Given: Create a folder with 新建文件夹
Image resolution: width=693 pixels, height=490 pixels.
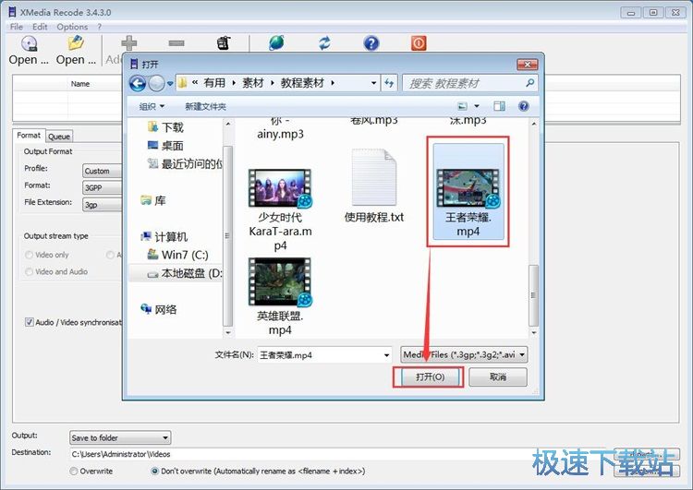Looking at the screenshot, I should tap(205, 106).
